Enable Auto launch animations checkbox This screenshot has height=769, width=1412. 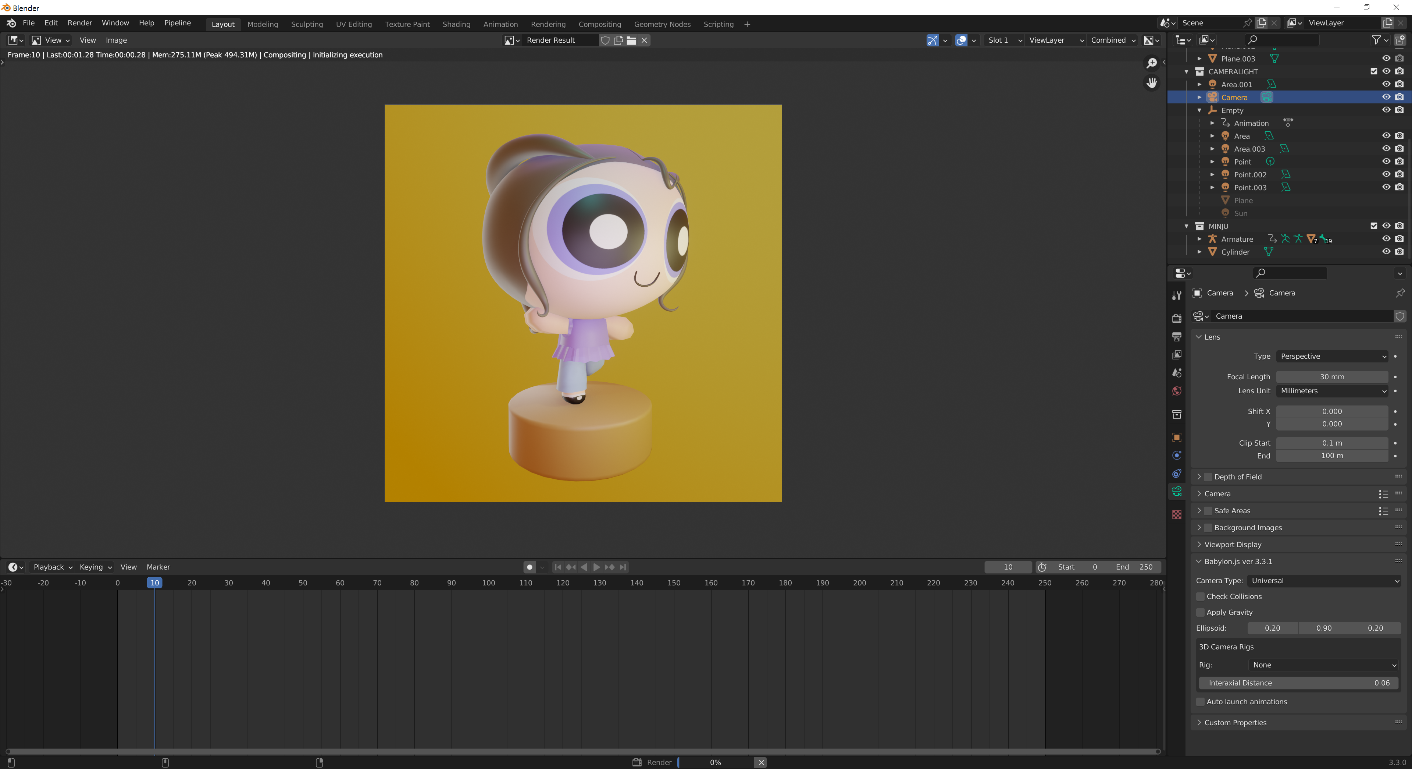pyautogui.click(x=1201, y=702)
